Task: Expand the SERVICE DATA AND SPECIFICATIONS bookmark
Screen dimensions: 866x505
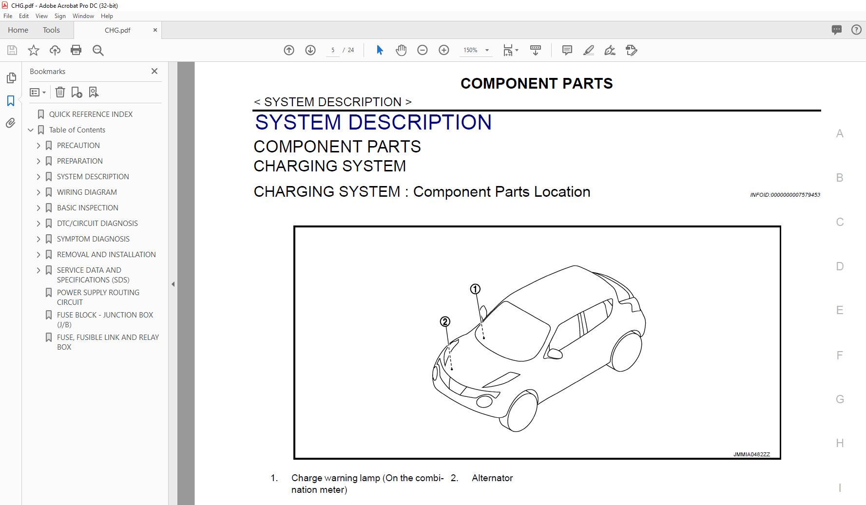Action: tap(38, 270)
